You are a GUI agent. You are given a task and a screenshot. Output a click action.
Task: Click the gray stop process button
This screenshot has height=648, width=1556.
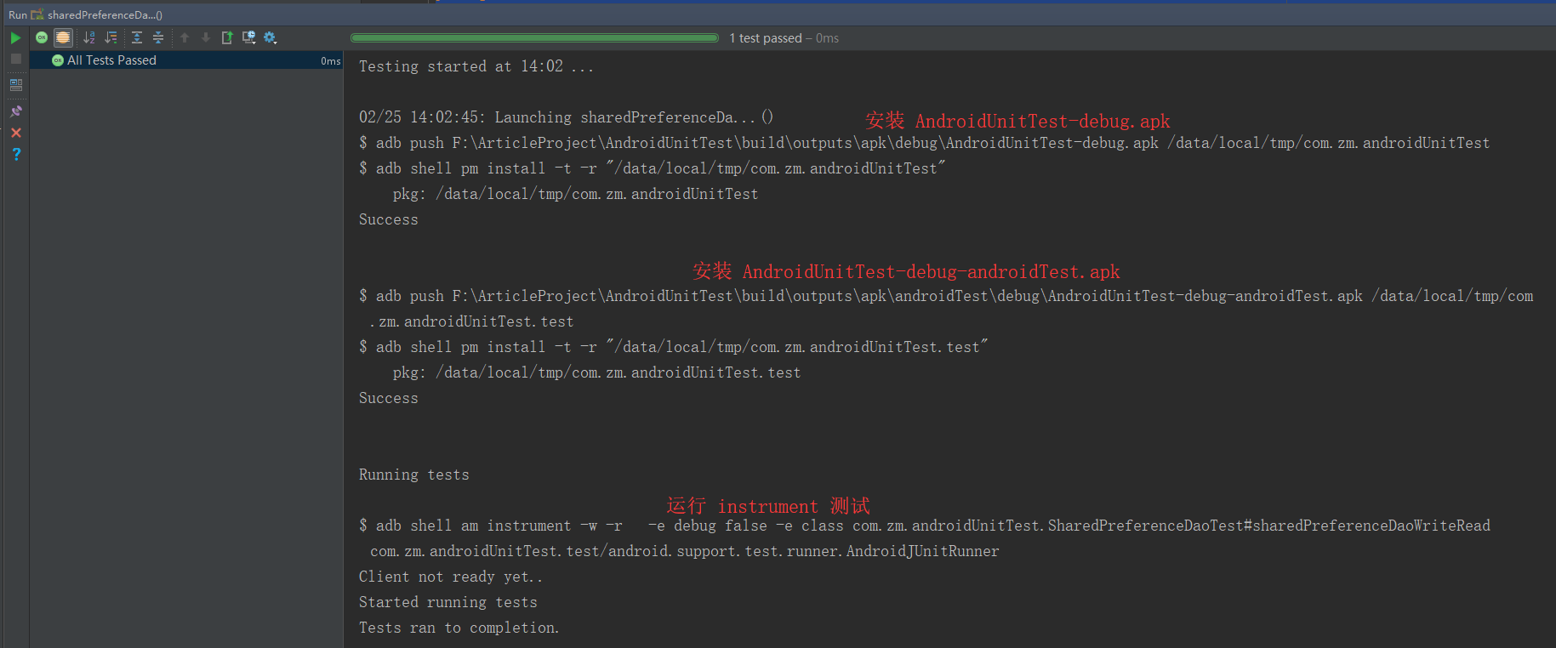coord(15,59)
